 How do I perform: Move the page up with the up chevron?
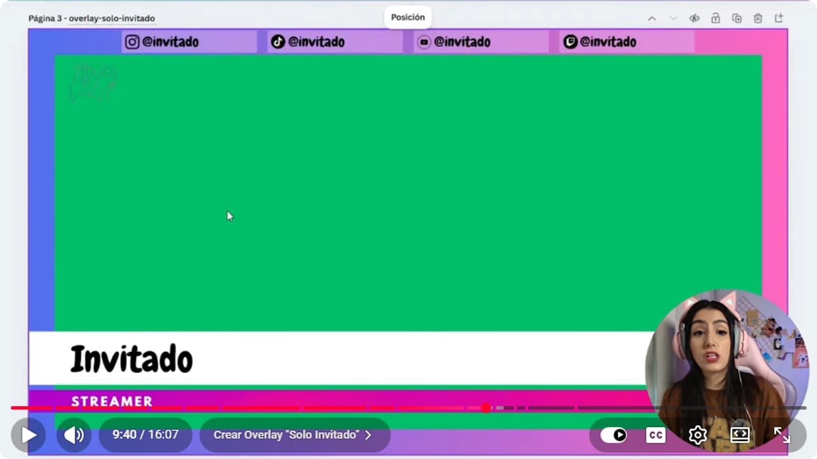point(652,18)
